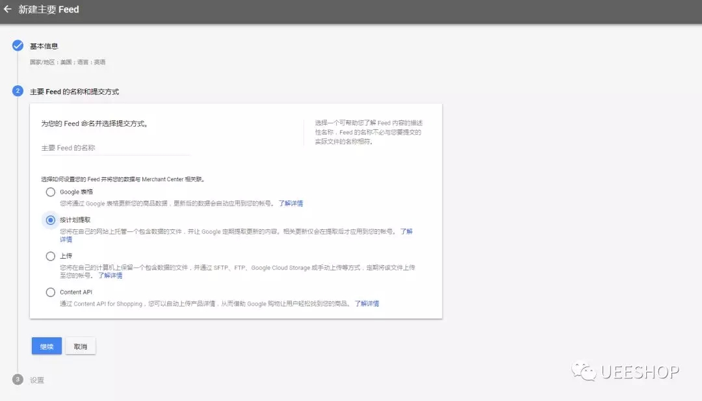Expand the 基本信息 step heading

pyautogui.click(x=44, y=46)
